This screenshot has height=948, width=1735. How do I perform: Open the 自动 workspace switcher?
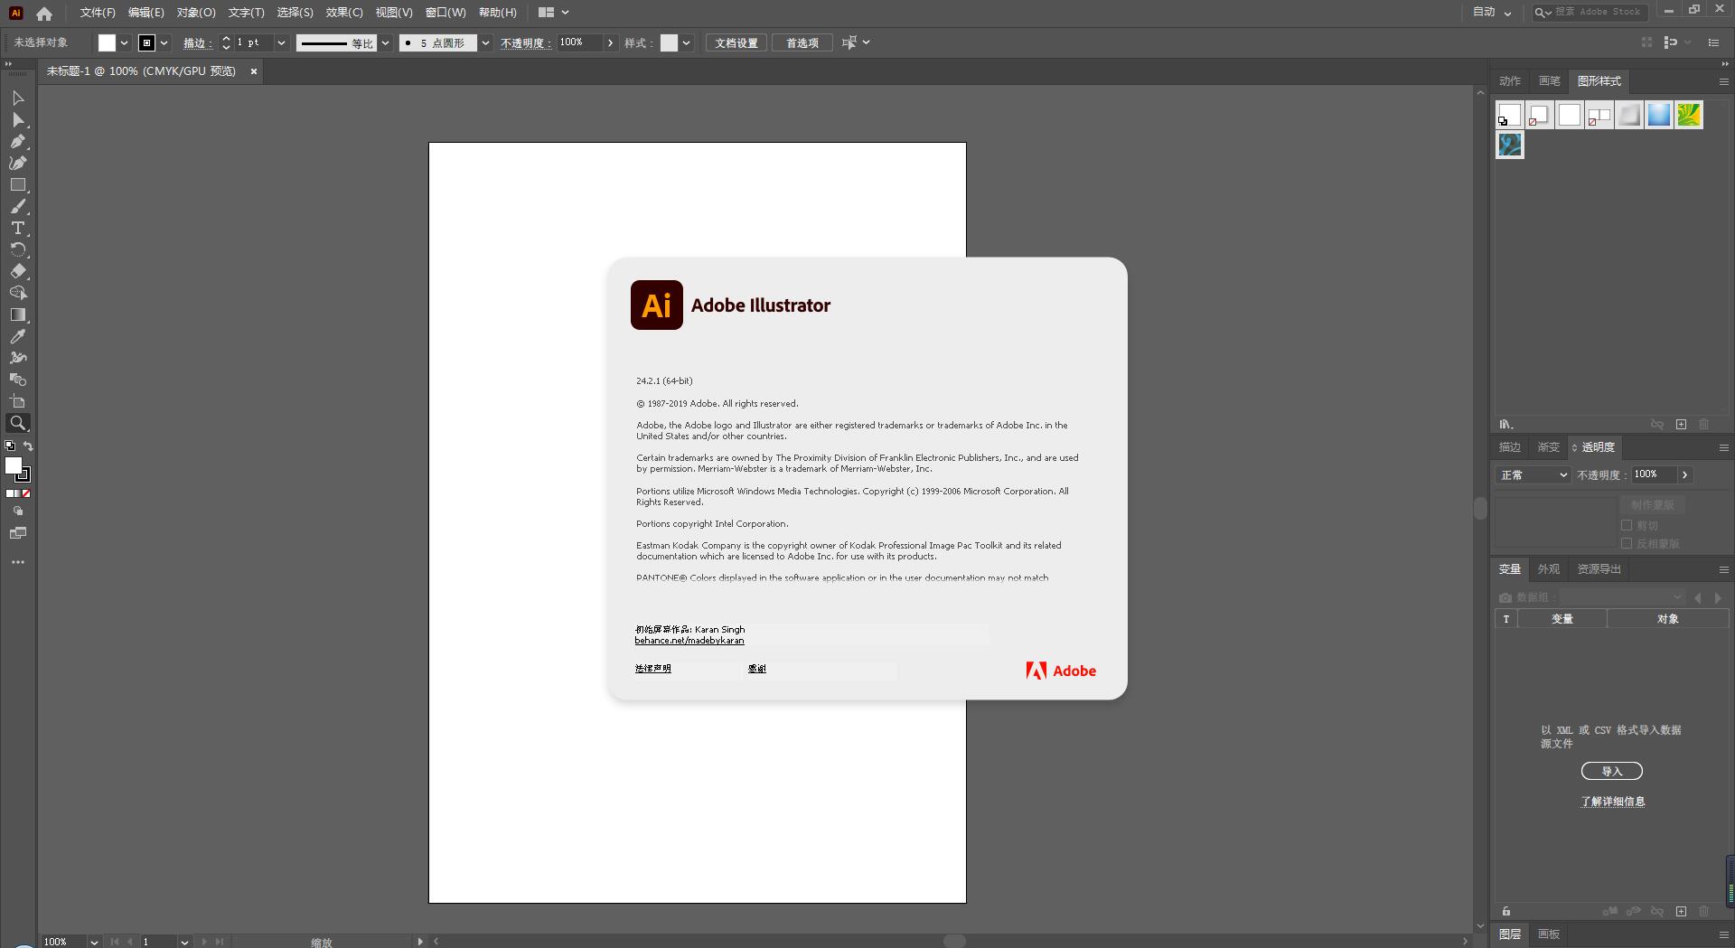click(x=1492, y=12)
